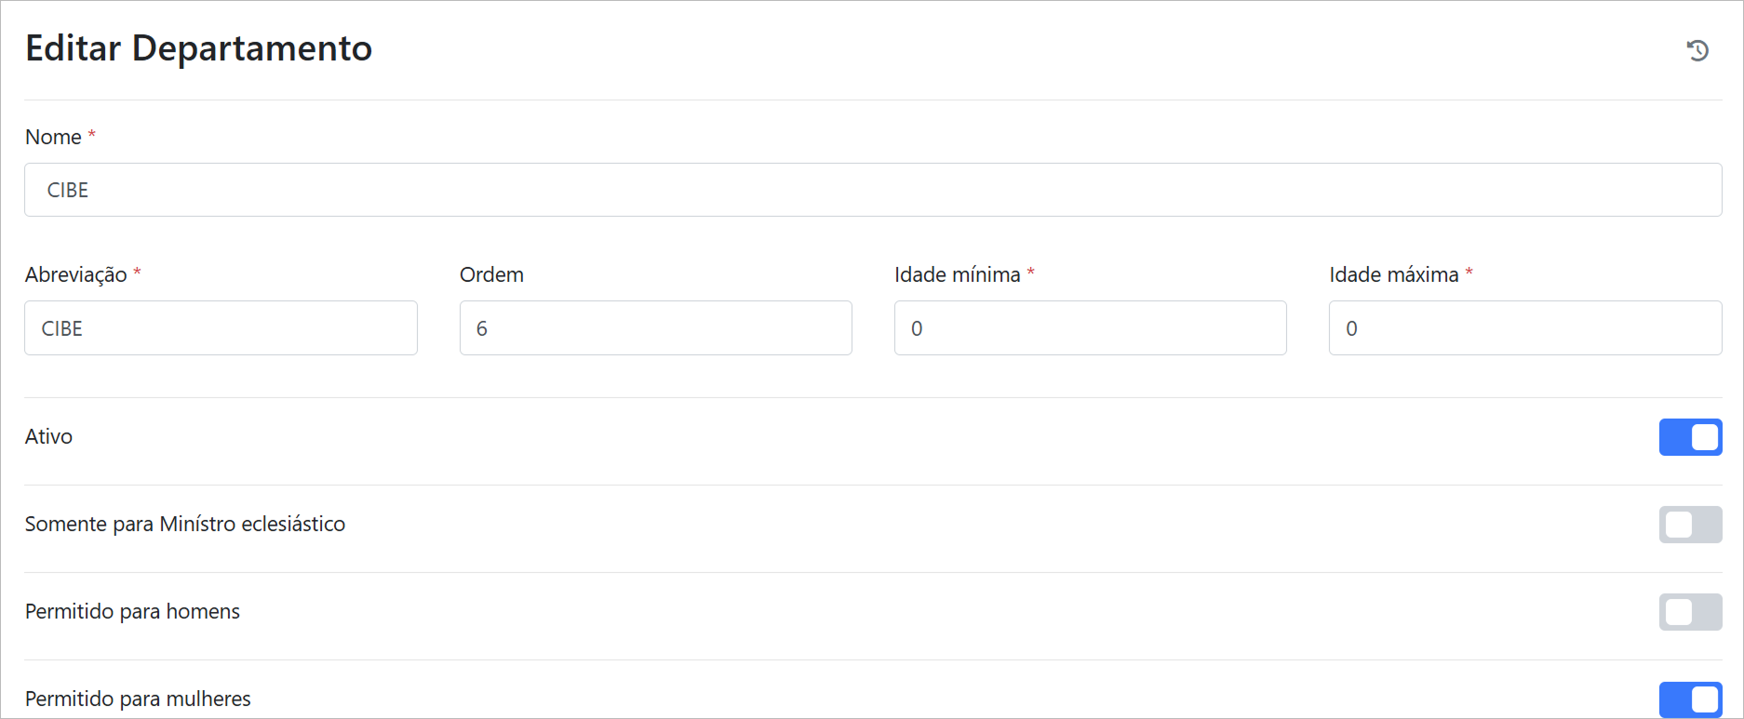Focus the Abreviação text field
1744x719 pixels.
tap(221, 327)
